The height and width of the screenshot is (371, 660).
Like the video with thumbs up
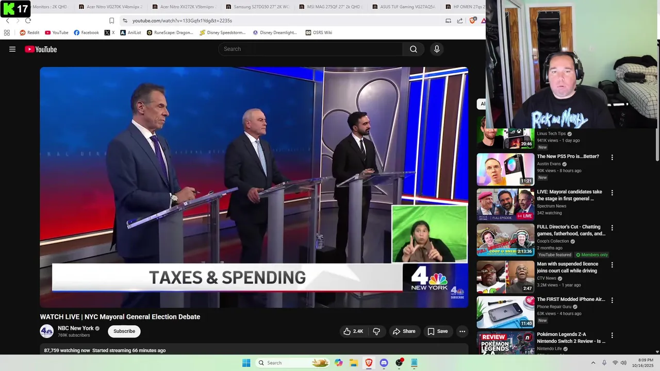pyautogui.click(x=353, y=331)
